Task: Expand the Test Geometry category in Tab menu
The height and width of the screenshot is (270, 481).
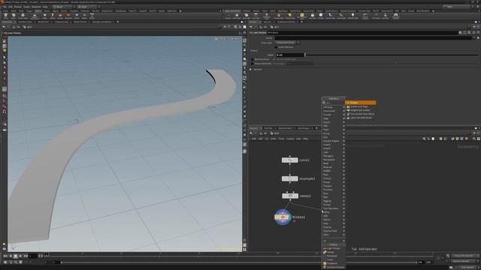Action: [334, 208]
